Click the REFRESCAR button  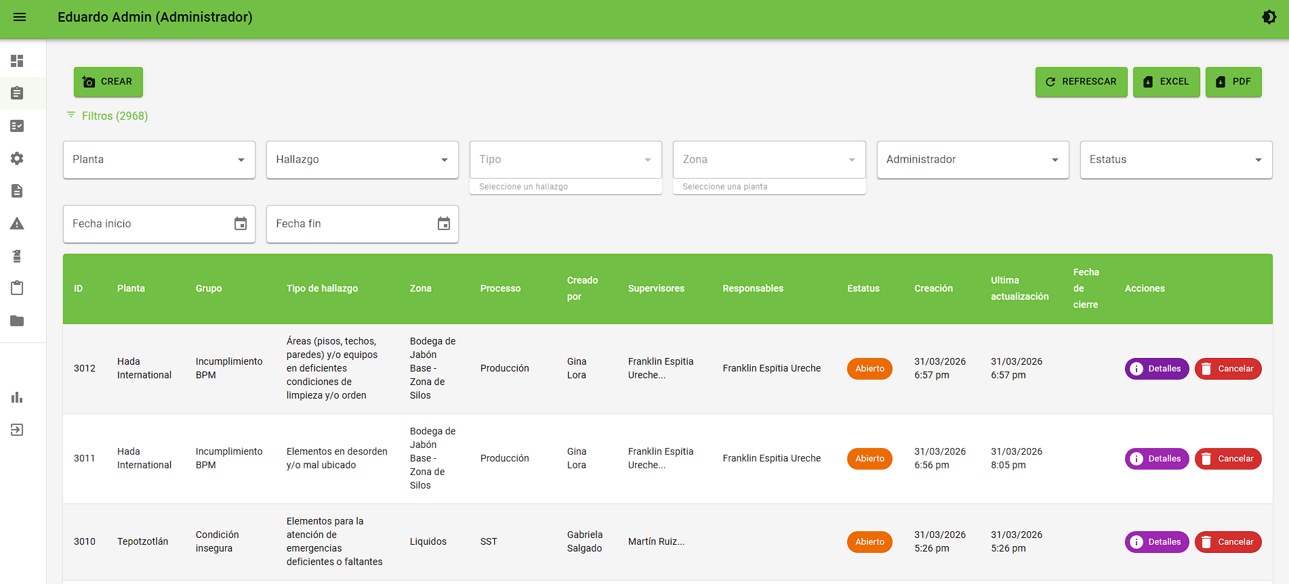(1081, 82)
